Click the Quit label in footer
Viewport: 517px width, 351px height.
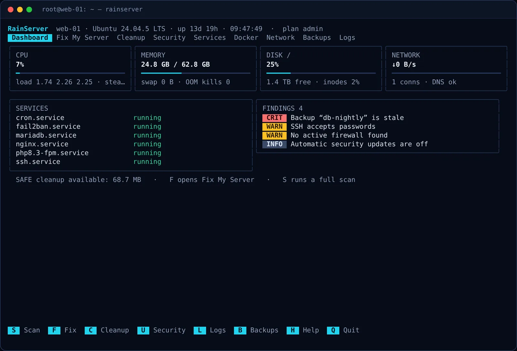tap(351, 330)
